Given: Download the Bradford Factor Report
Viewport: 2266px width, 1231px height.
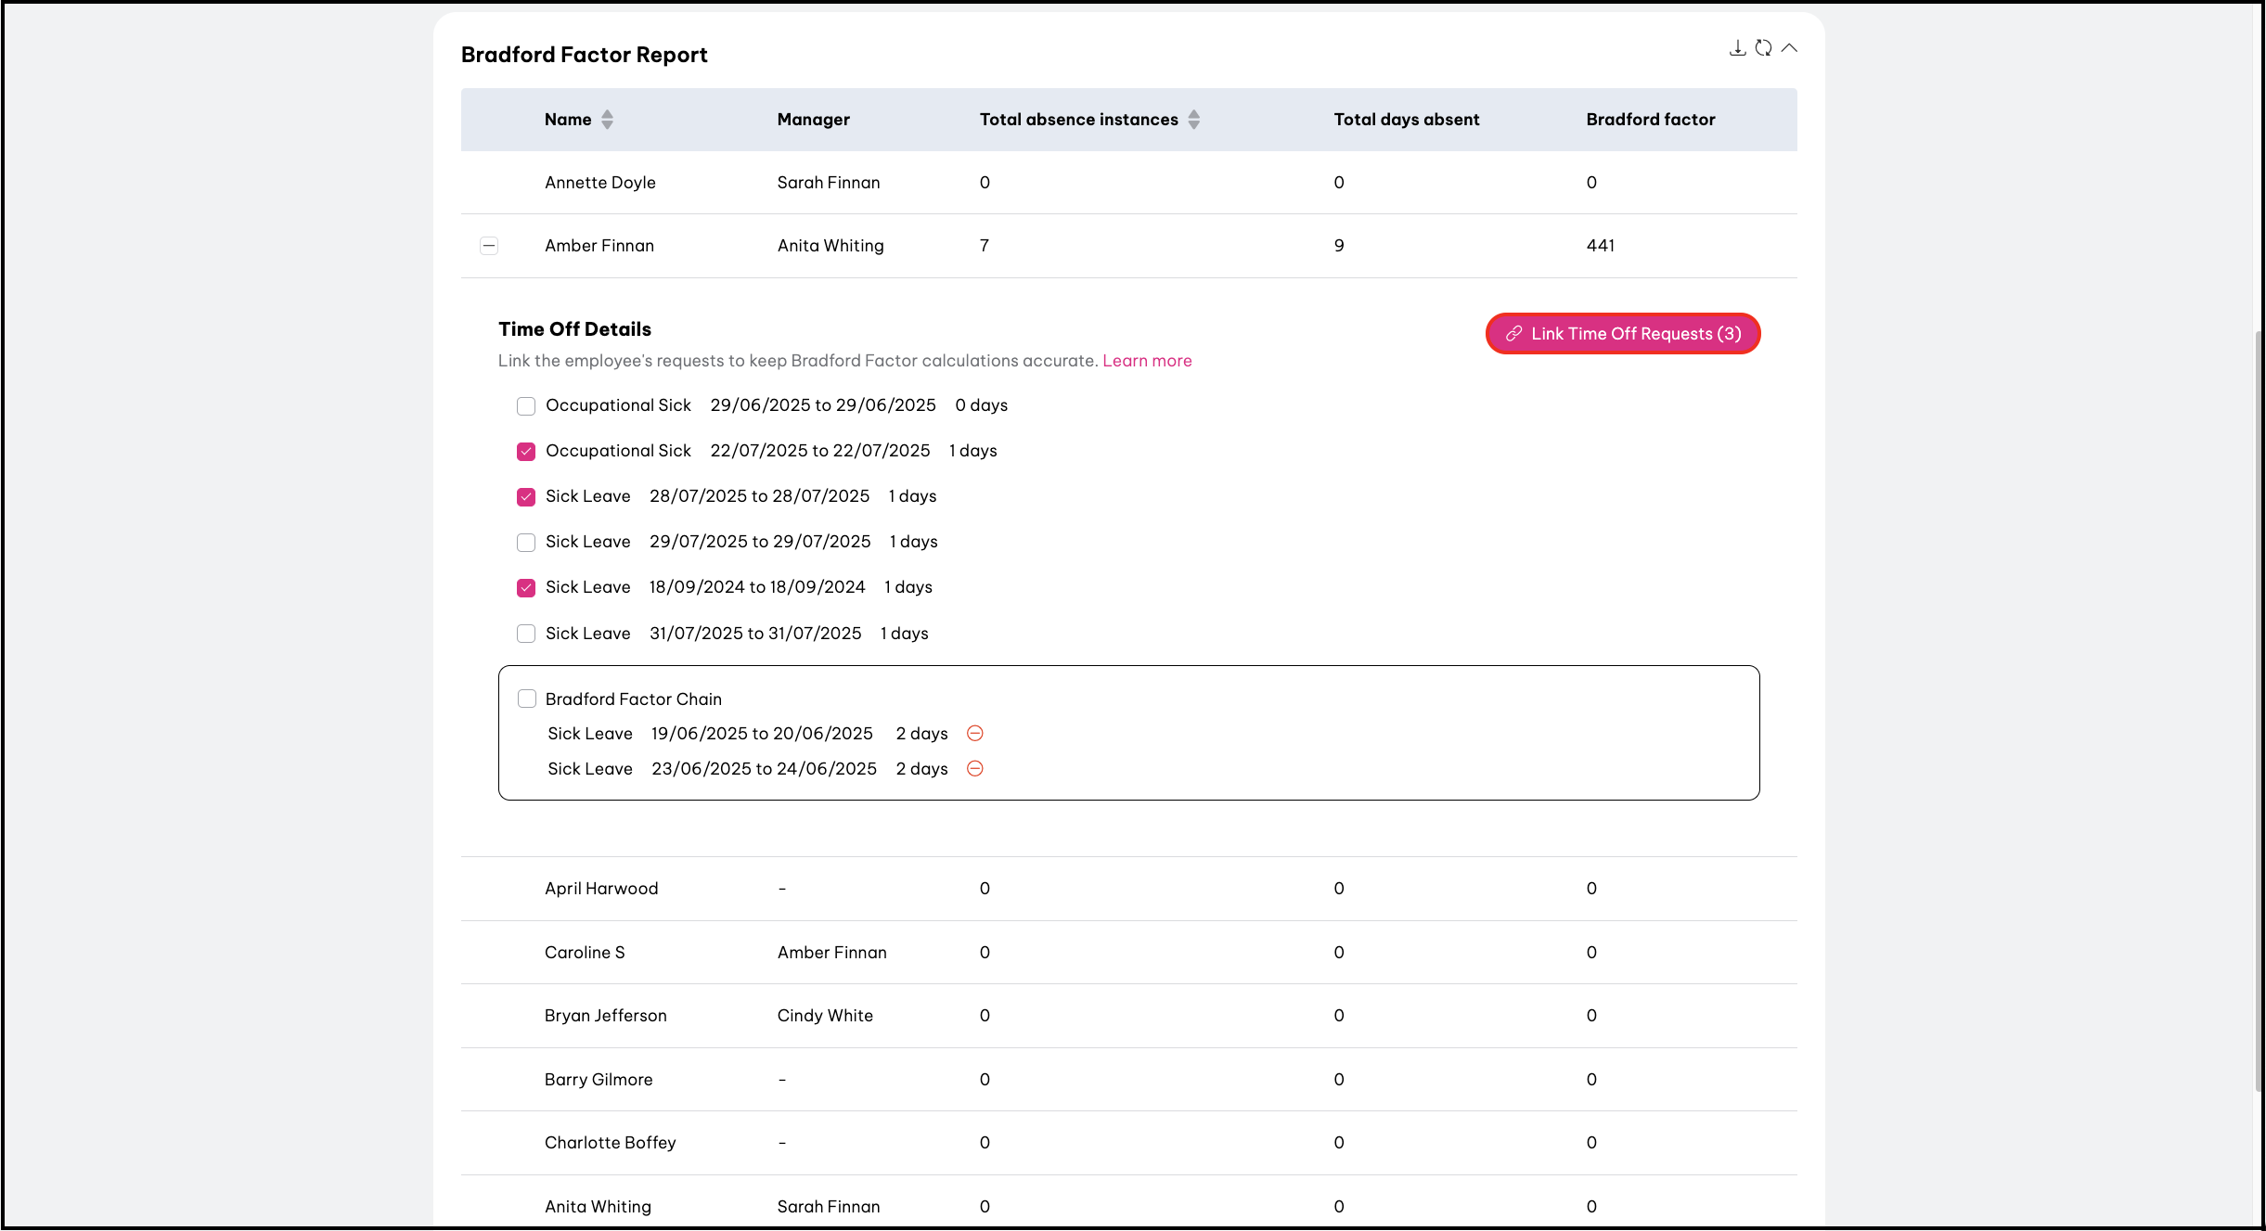Looking at the screenshot, I should [1737, 48].
